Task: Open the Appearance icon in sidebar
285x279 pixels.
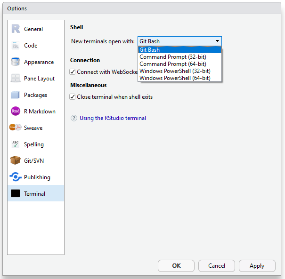Action: pos(16,62)
